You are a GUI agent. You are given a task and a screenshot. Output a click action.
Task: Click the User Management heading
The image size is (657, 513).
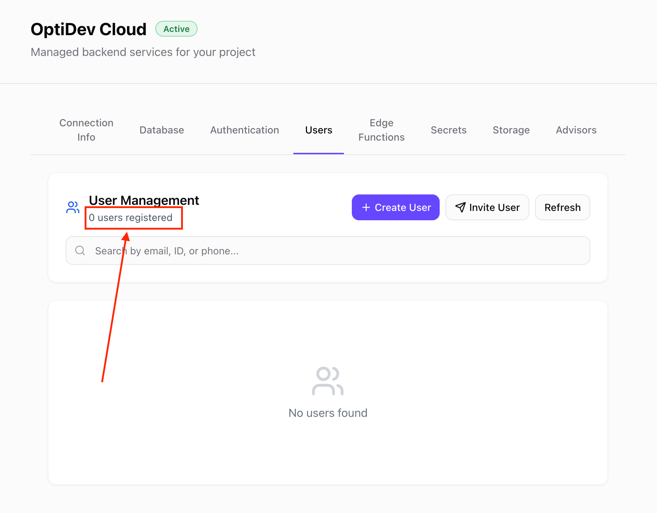click(x=144, y=200)
